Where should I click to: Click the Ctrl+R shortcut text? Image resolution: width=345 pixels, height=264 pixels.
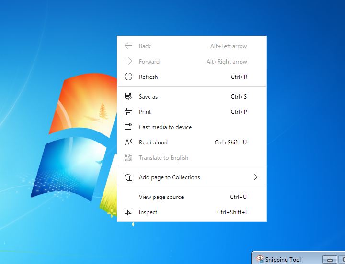click(x=239, y=77)
